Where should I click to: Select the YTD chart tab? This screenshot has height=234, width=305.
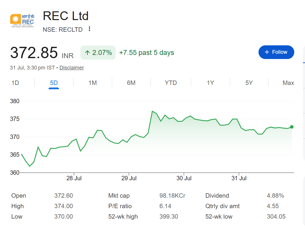click(x=171, y=83)
